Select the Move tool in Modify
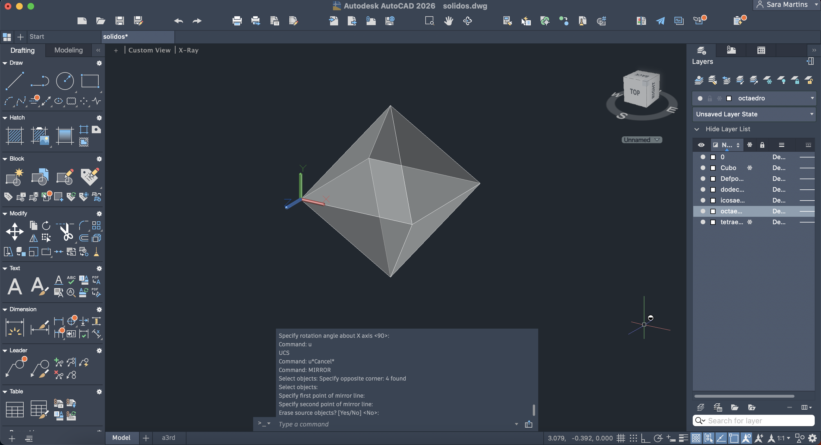 (15, 232)
